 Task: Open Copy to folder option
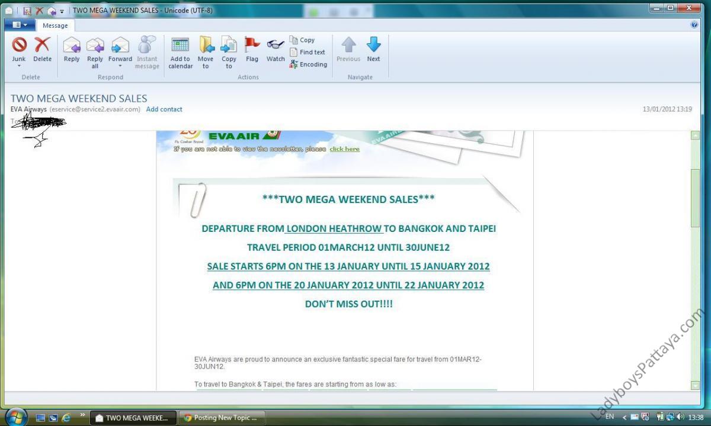(229, 52)
